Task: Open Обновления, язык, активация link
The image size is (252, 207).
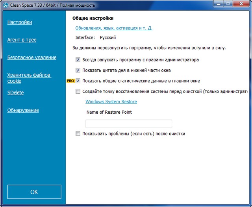Action: (114, 28)
